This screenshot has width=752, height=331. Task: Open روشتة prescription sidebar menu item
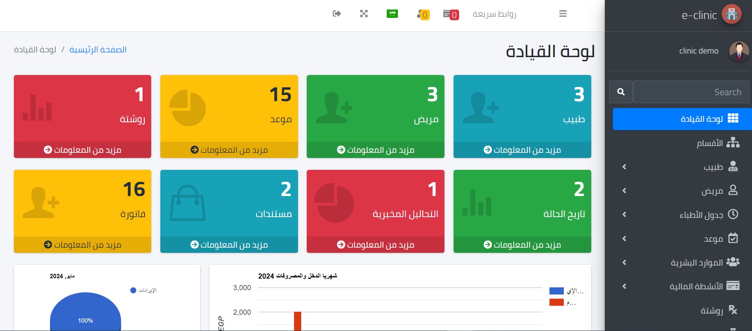(x=682, y=310)
